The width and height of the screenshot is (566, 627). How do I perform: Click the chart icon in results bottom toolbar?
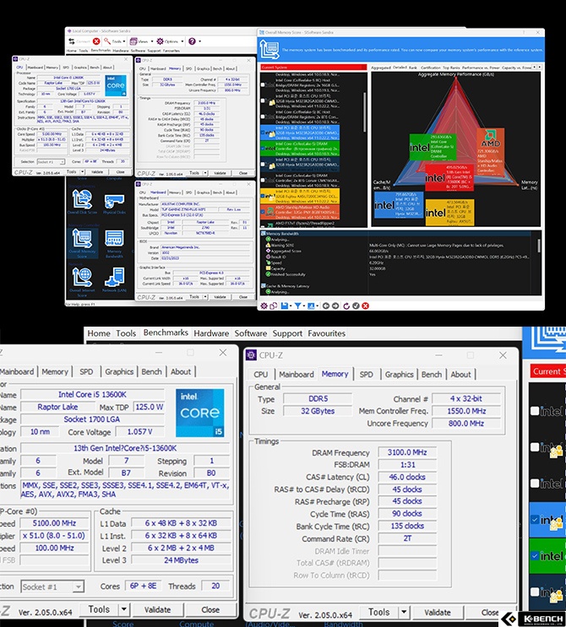point(311,305)
